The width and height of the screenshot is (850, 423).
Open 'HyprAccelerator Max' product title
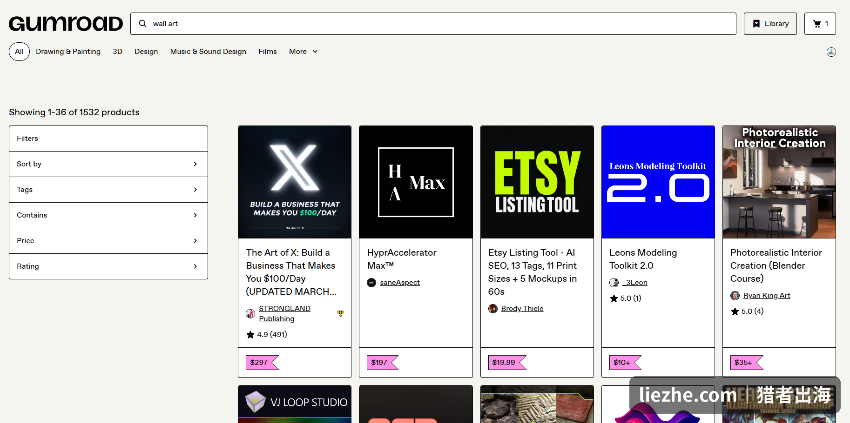(402, 259)
